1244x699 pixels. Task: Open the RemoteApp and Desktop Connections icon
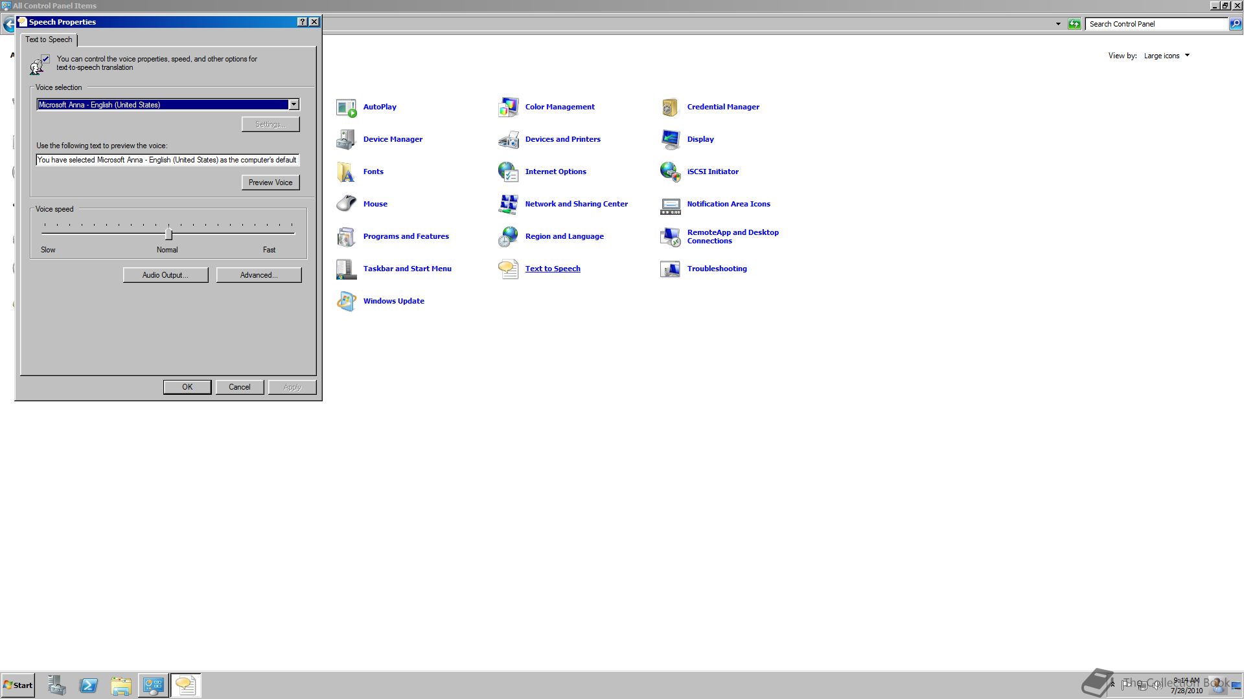(x=671, y=237)
